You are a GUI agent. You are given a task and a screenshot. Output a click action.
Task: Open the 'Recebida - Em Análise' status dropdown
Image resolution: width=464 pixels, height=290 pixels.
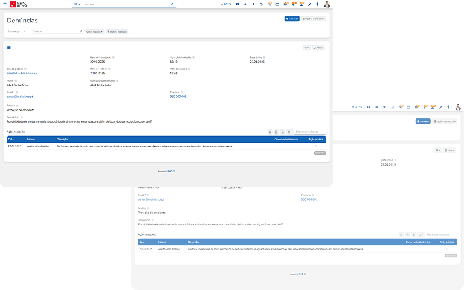(22, 74)
